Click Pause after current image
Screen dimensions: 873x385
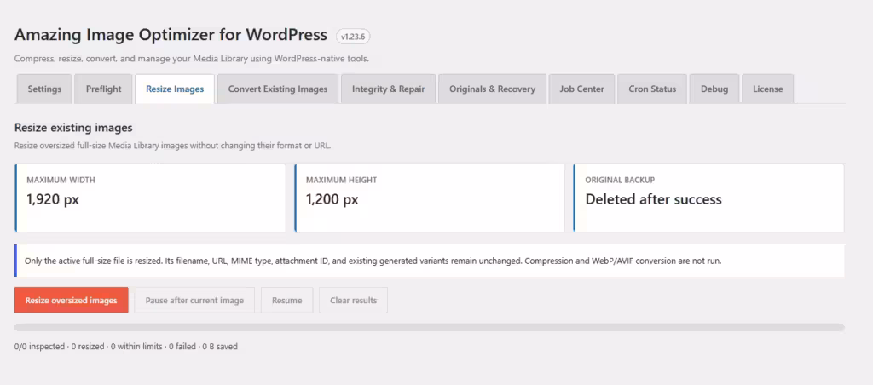pos(194,301)
